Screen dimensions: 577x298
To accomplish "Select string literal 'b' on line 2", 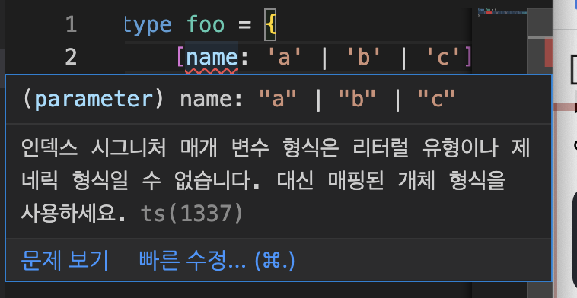I will [x=363, y=58].
